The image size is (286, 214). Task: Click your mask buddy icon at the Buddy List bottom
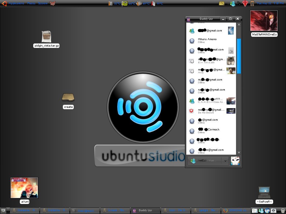coord(235,161)
